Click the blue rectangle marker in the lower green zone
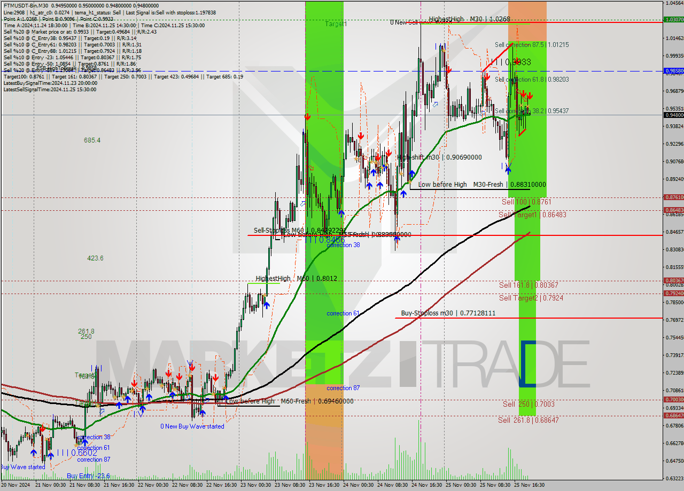 pos(527,363)
